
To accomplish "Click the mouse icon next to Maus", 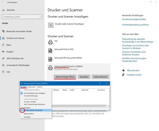I will [3, 45].
